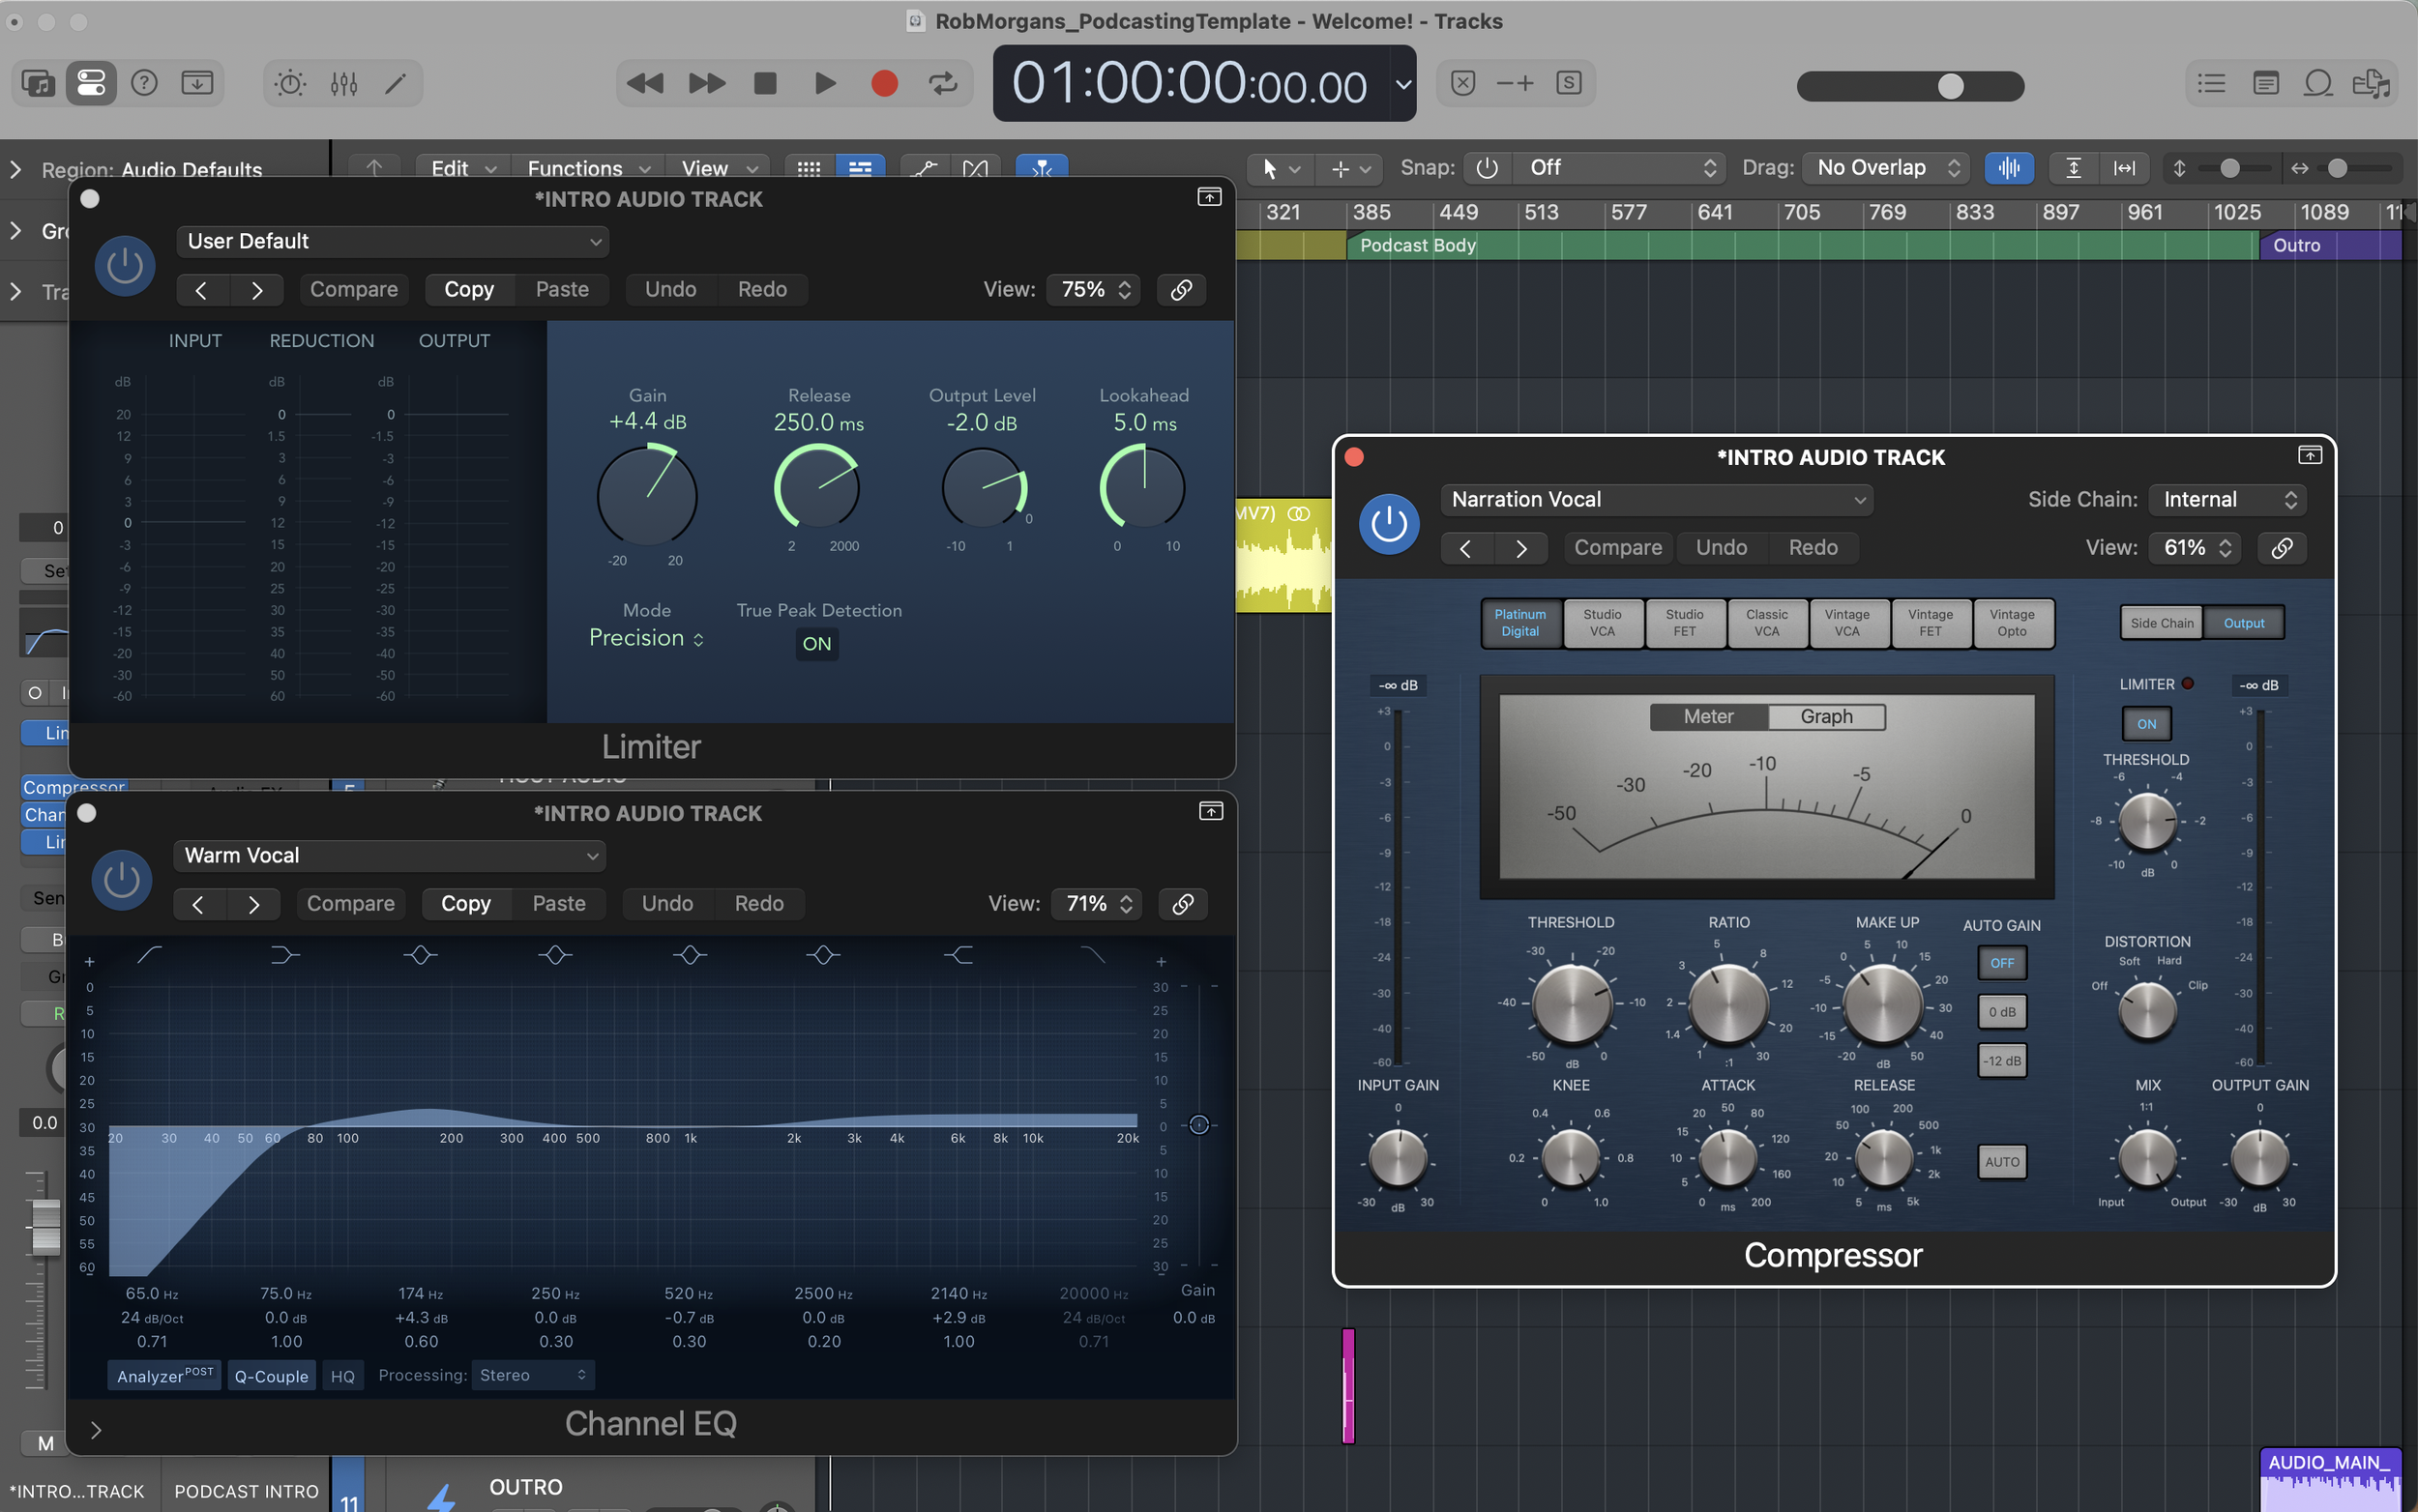Viewport: 2418px width, 1512px height.
Task: Open the Drag No Overlap dropdown
Action: click(1885, 168)
